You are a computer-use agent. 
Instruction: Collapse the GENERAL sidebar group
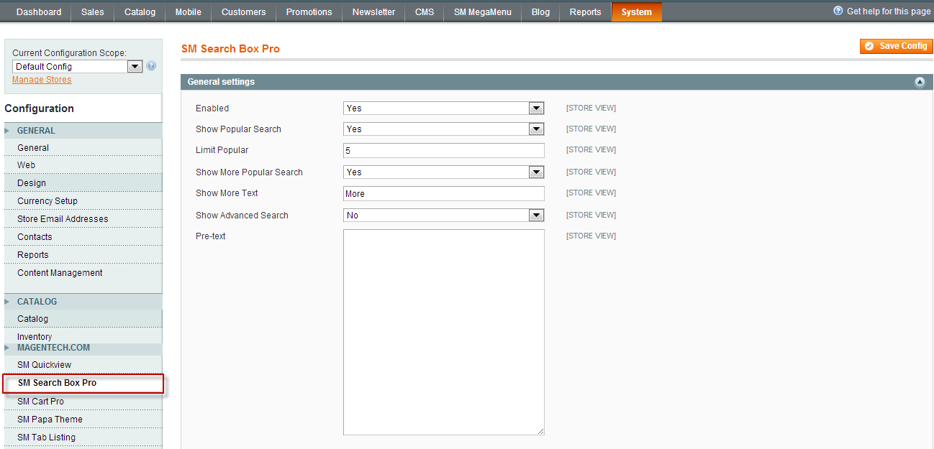[x=83, y=131]
